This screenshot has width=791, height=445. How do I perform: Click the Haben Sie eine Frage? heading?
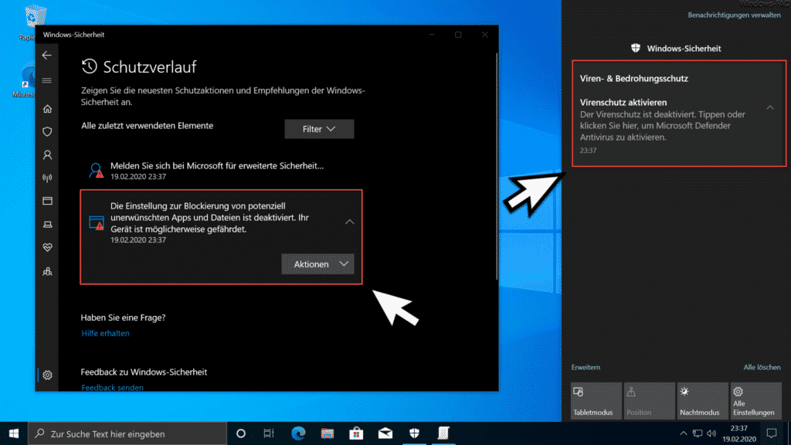[x=123, y=318]
